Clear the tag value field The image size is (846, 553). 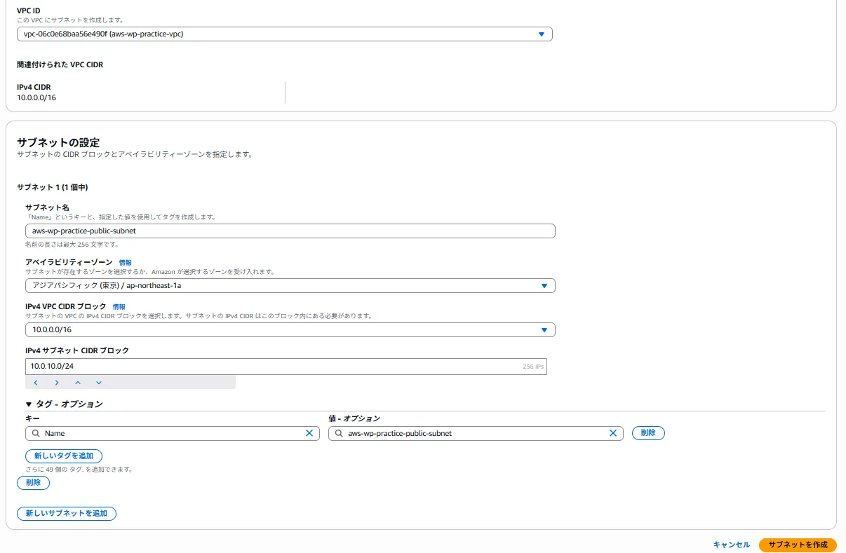(614, 433)
